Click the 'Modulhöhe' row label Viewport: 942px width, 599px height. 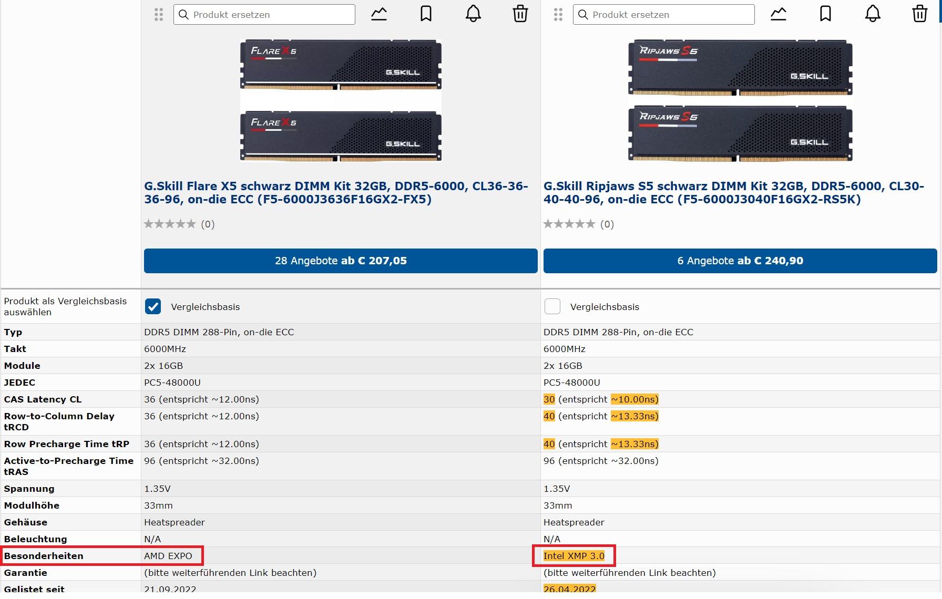[x=32, y=505]
